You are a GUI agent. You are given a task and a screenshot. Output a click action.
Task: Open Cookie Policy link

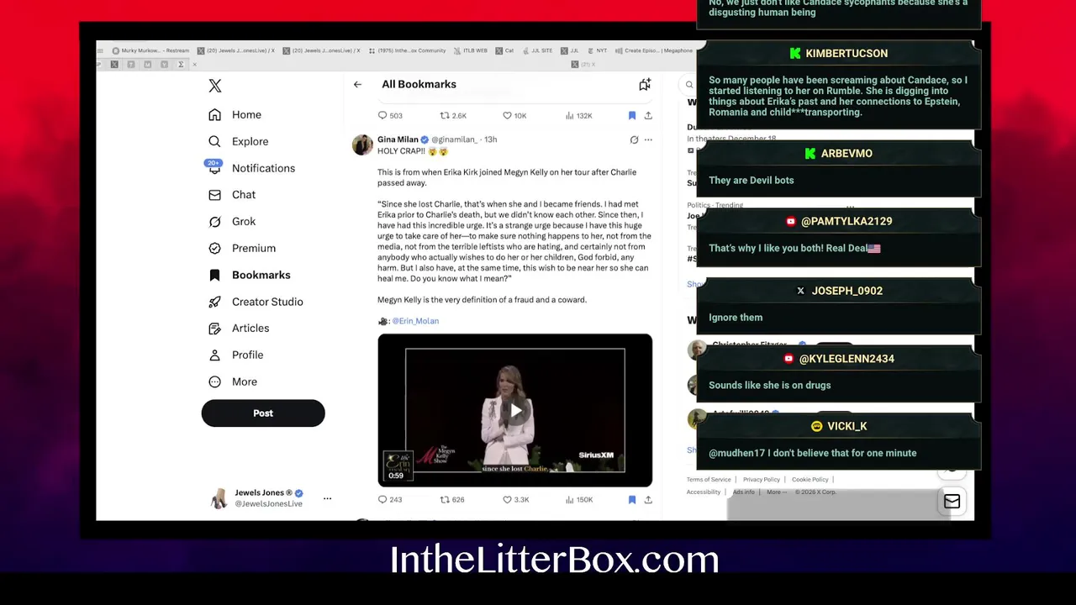pos(810,479)
